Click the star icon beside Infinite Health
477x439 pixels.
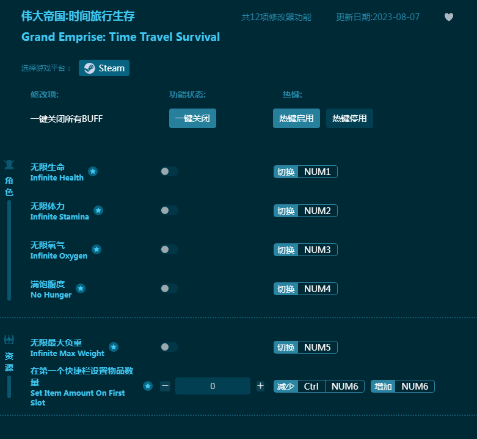(x=93, y=171)
